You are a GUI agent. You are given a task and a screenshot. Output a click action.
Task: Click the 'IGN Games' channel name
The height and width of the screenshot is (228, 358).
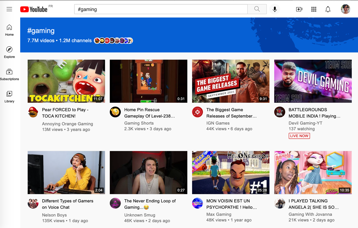[x=218, y=123]
